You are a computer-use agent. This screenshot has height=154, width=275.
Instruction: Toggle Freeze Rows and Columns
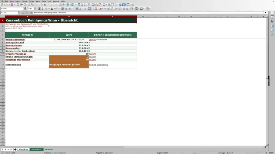coord(124,5)
